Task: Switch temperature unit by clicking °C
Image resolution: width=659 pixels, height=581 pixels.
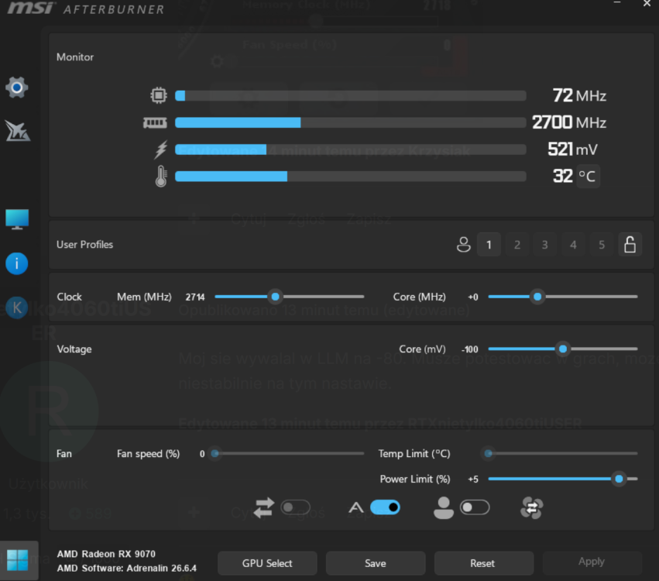Action: 588,176
